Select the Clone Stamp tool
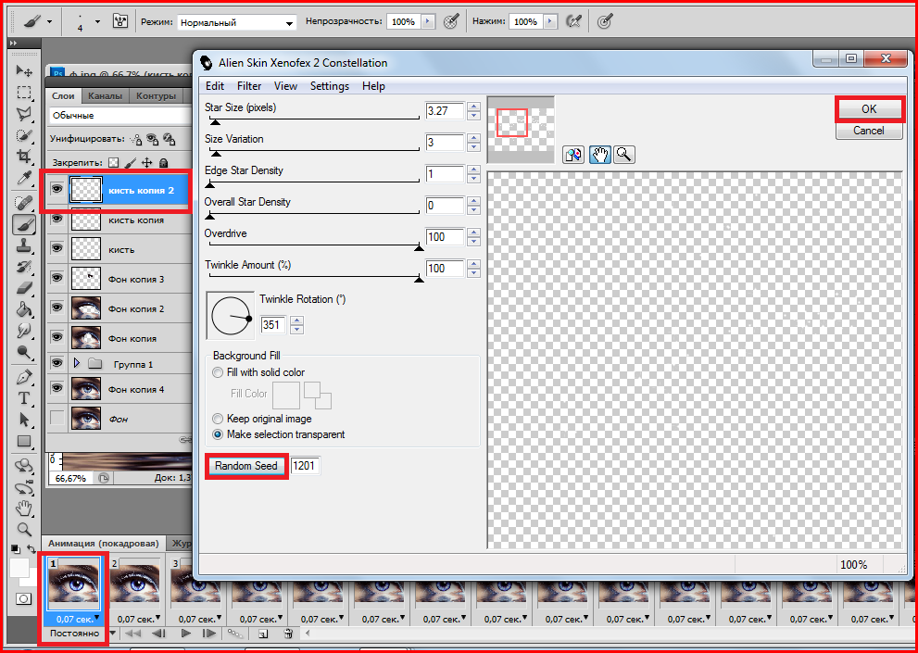This screenshot has height=653, width=918. click(x=23, y=245)
